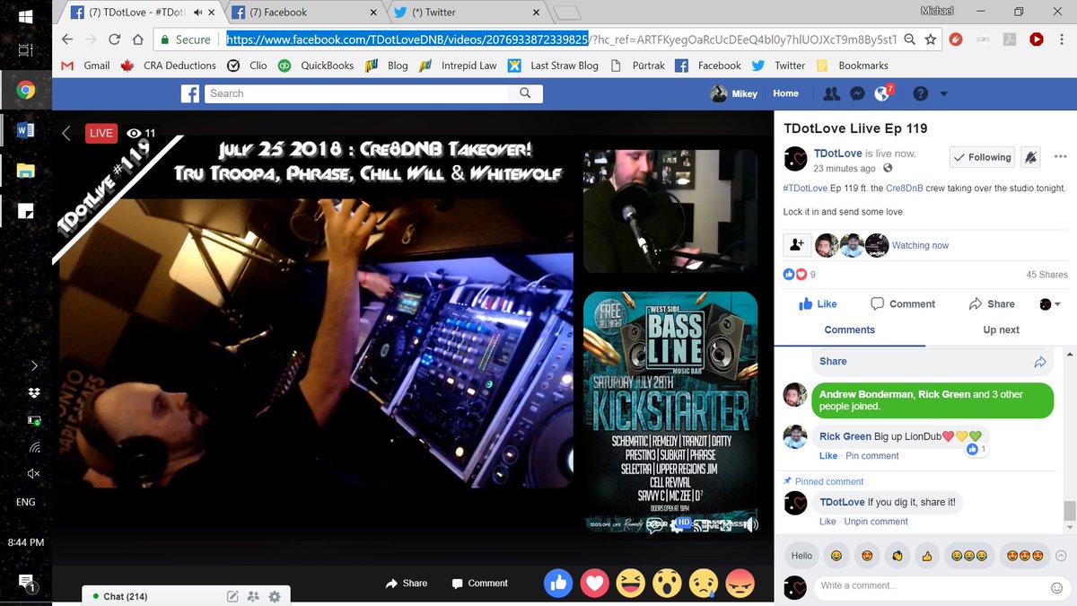Toggle the system volume mute icon in the tray
This screenshot has width=1077, height=606.
point(33,473)
